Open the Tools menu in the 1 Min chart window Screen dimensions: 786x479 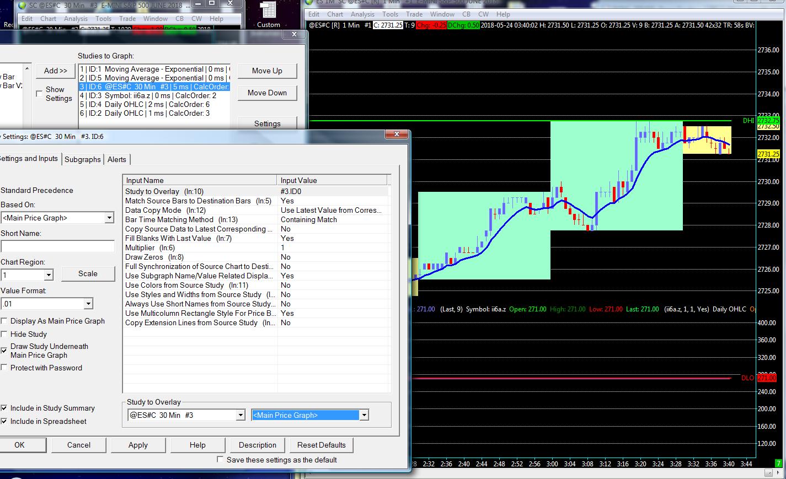[390, 14]
